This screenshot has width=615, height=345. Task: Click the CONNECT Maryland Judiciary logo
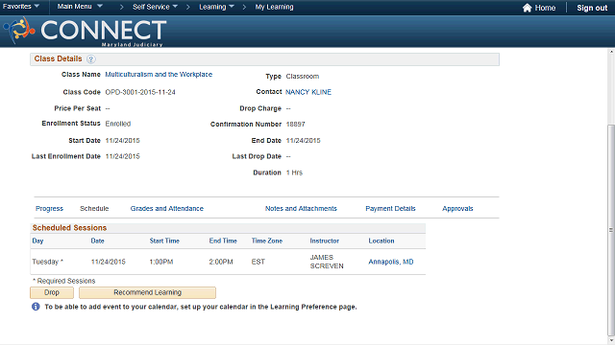pyautogui.click(x=86, y=32)
